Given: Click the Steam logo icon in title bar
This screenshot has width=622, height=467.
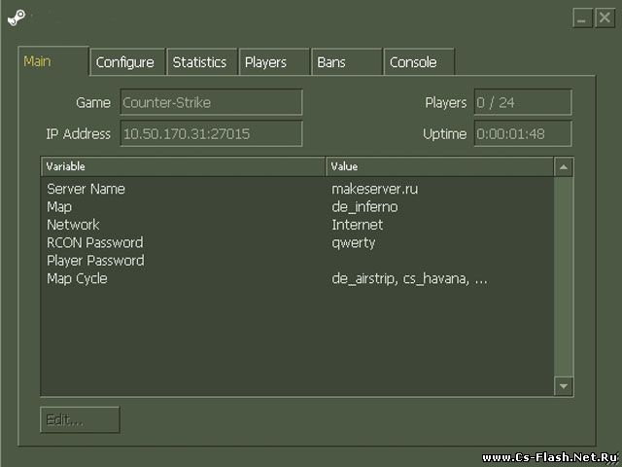Looking at the screenshot, I should (x=17, y=17).
